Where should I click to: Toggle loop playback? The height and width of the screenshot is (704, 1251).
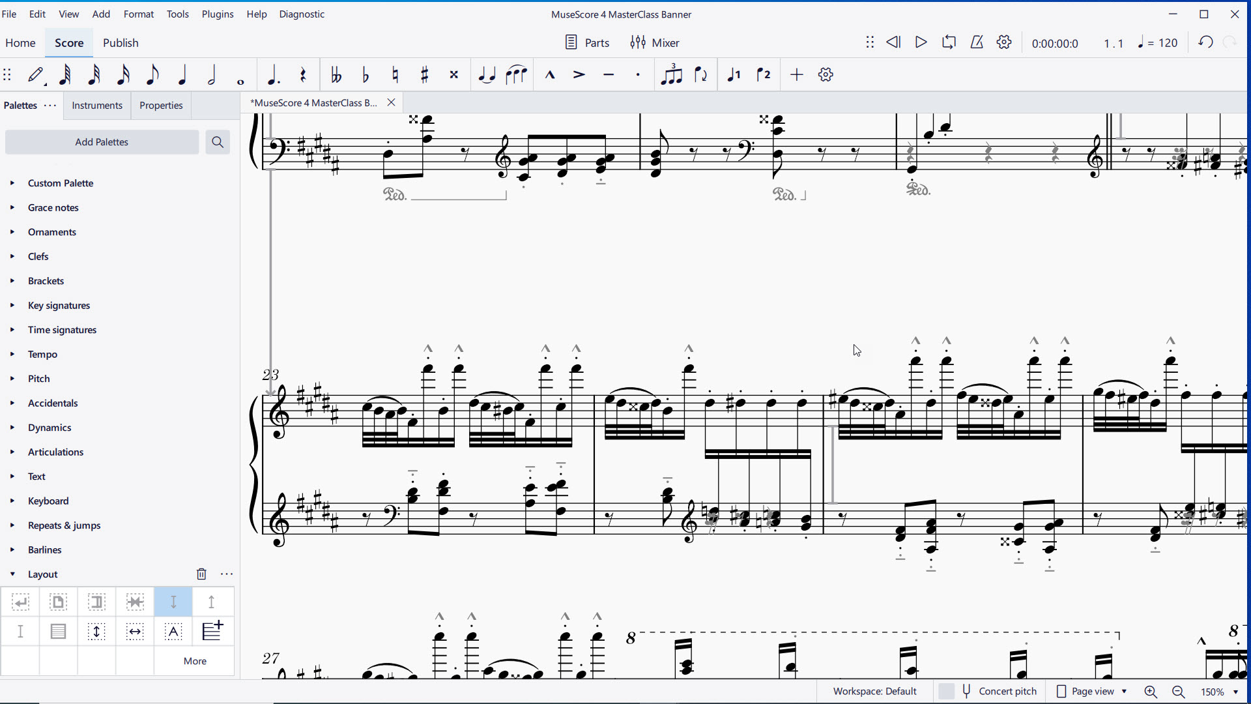949,42
